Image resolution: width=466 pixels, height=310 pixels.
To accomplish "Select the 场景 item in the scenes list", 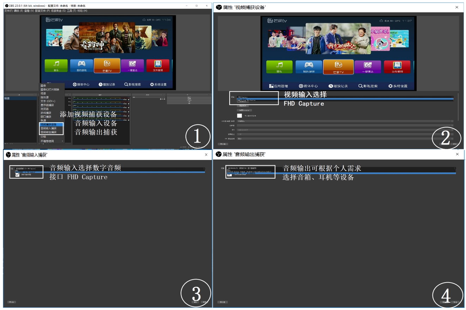I will tap(20, 99).
